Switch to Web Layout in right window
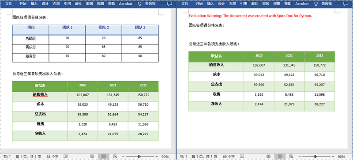 [291, 156]
